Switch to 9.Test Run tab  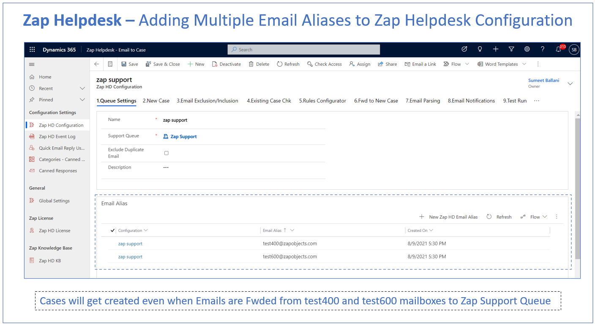[x=515, y=101]
